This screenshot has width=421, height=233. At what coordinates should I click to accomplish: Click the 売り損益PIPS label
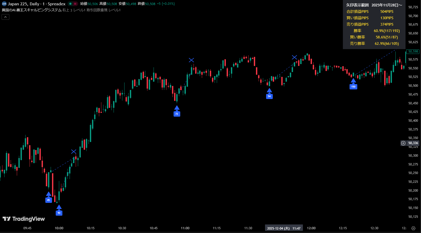click(x=357, y=24)
